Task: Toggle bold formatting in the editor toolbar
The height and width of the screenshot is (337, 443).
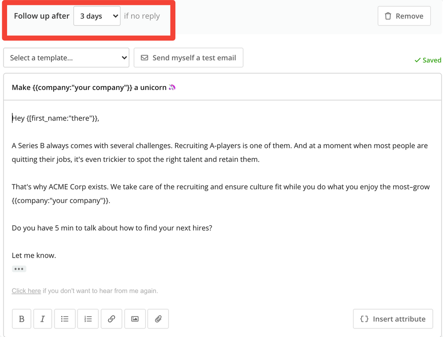Action: (x=21, y=319)
